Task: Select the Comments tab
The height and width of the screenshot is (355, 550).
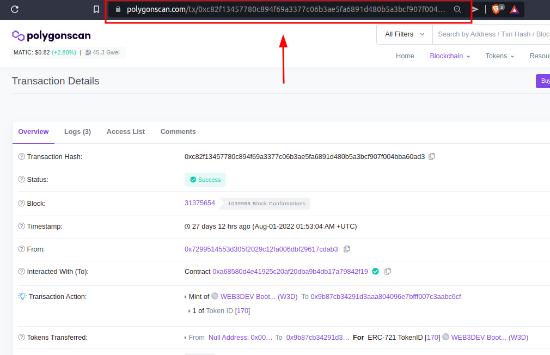Action: pos(178,132)
